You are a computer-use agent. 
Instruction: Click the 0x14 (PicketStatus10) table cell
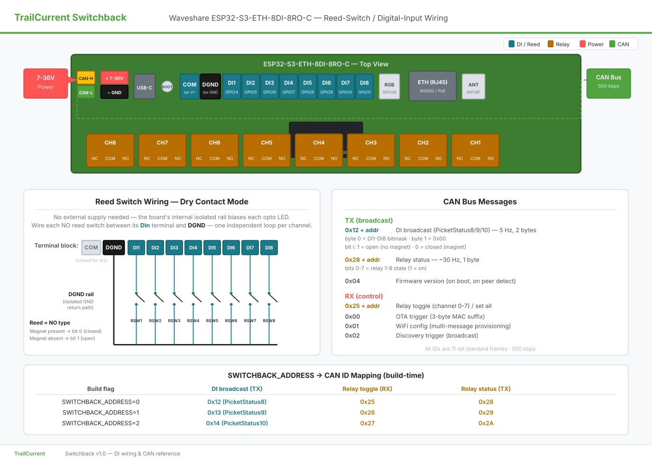pos(237,423)
